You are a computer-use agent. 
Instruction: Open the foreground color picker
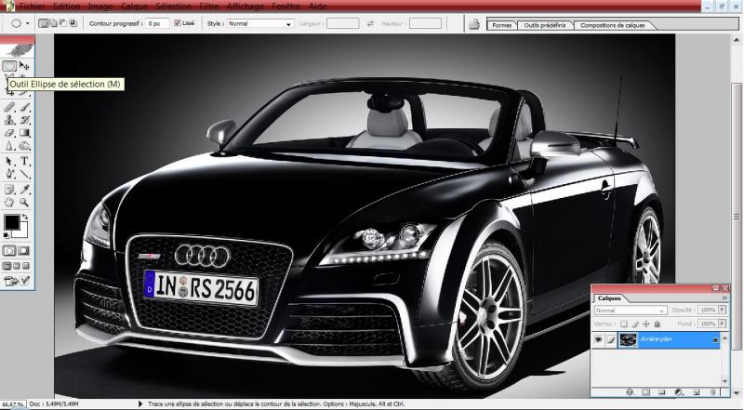tap(11, 221)
